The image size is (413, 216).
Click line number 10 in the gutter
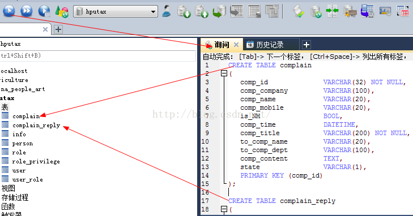pyautogui.click(x=205, y=141)
